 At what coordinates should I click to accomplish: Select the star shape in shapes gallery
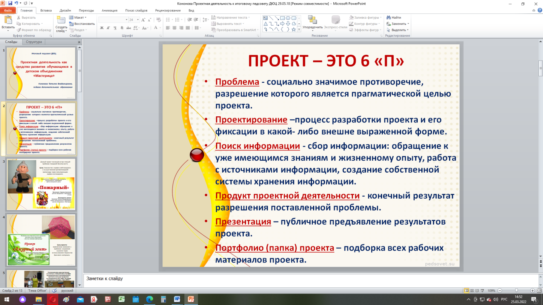(294, 29)
